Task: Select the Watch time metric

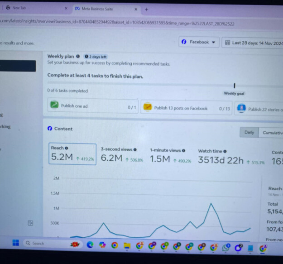Action: [x=231, y=157]
